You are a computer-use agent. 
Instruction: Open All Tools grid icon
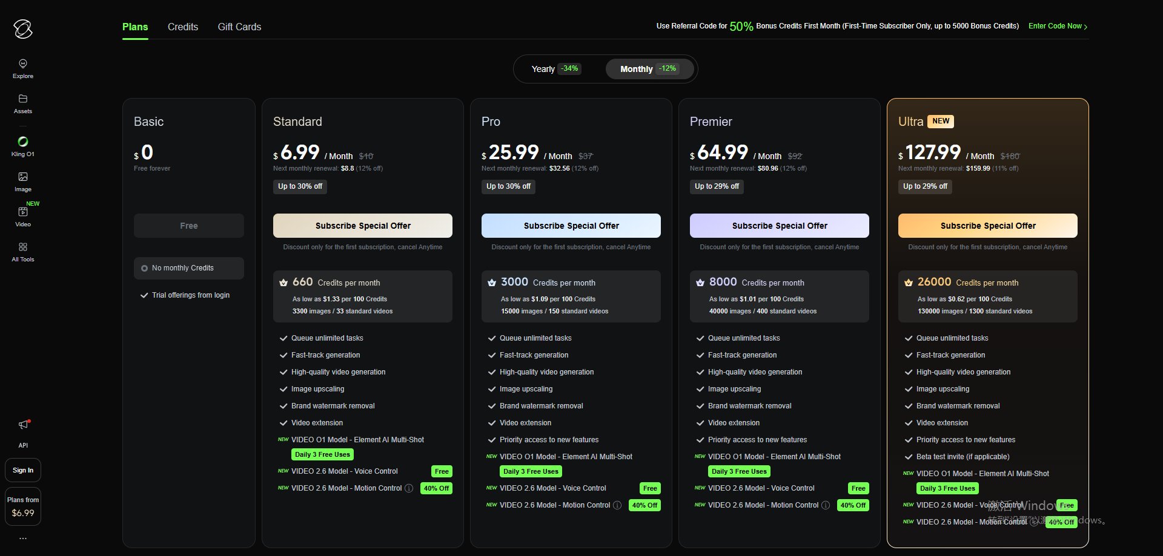click(23, 247)
